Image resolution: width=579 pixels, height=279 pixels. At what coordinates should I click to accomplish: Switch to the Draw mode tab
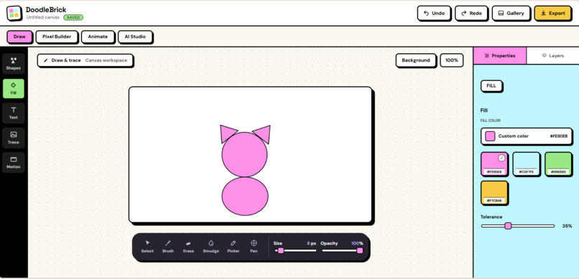coord(19,37)
